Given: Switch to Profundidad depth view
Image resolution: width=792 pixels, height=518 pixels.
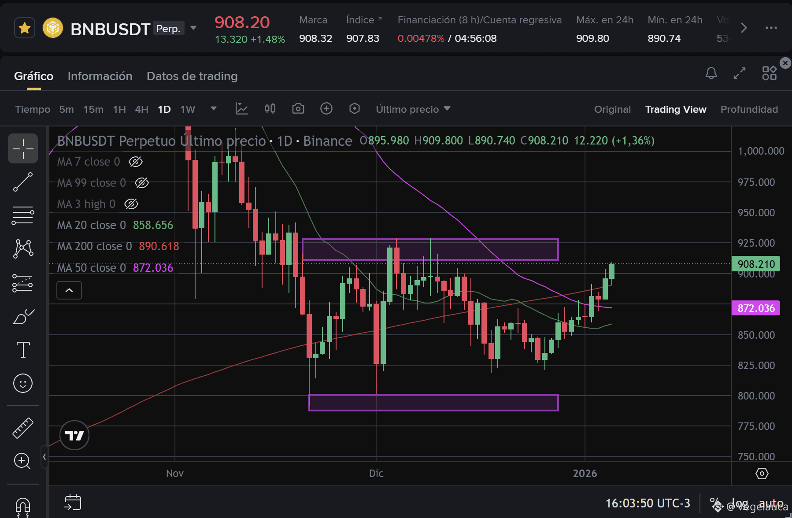Looking at the screenshot, I should coord(749,109).
